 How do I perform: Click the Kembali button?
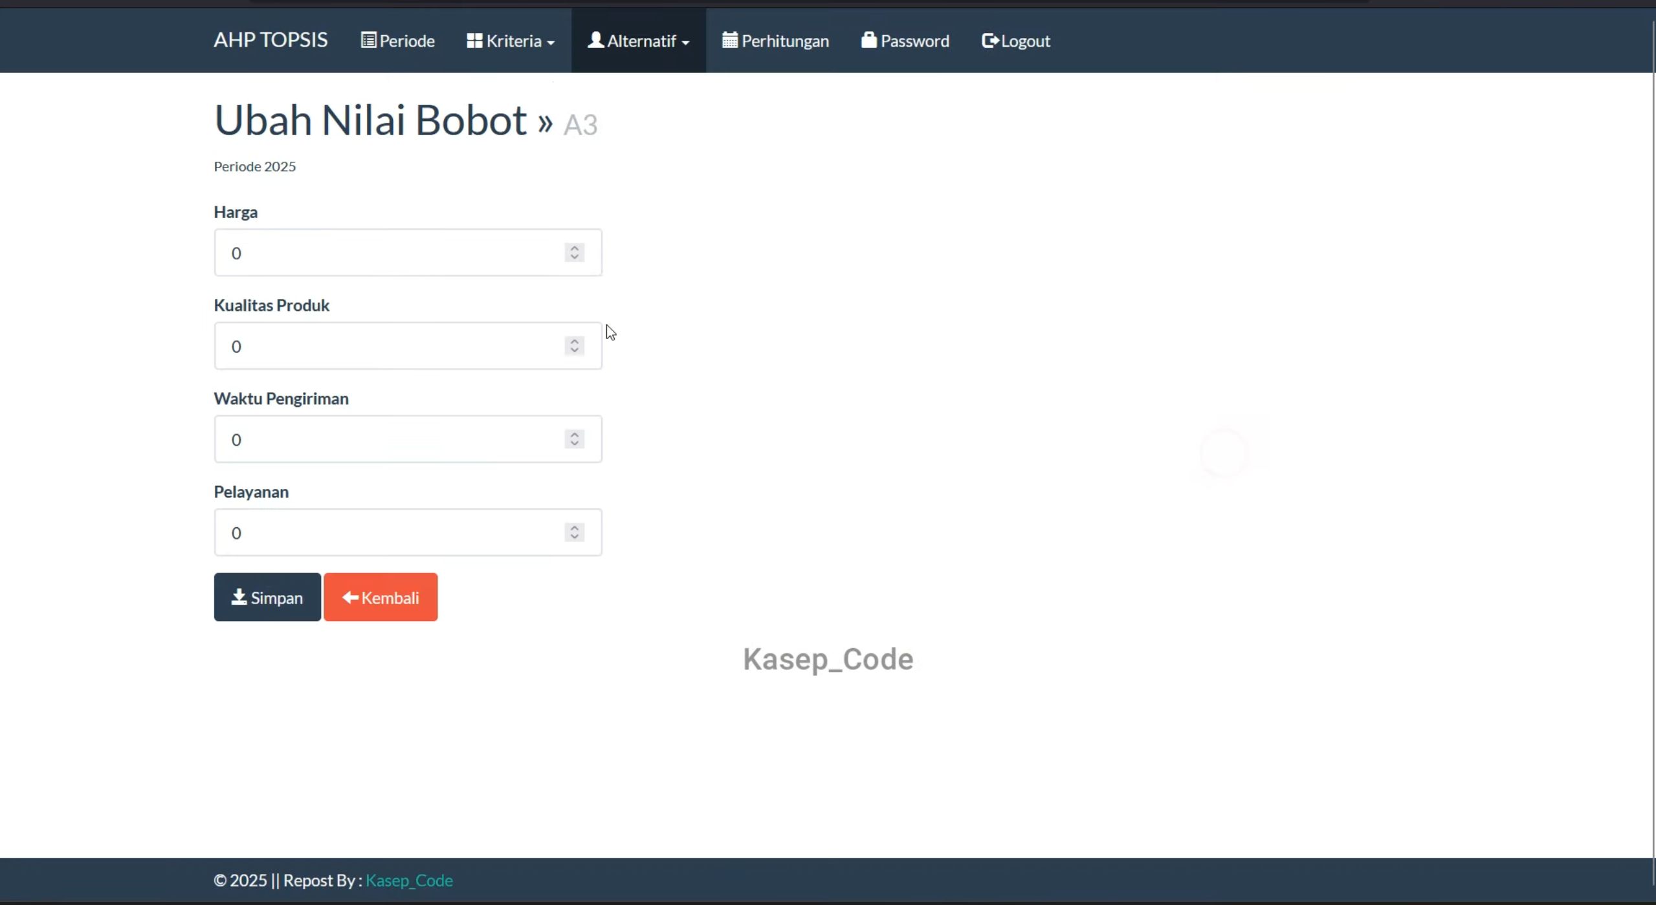click(381, 597)
